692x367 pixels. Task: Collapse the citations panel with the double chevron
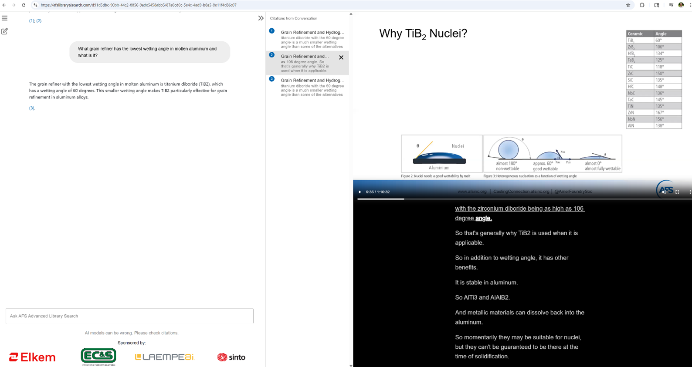pos(261,18)
